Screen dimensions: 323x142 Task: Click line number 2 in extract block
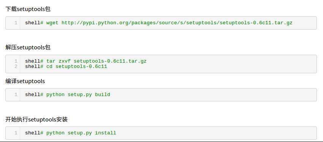pos(16,66)
